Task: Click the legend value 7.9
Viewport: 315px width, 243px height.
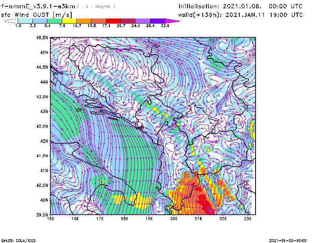Action: click(x=62, y=26)
